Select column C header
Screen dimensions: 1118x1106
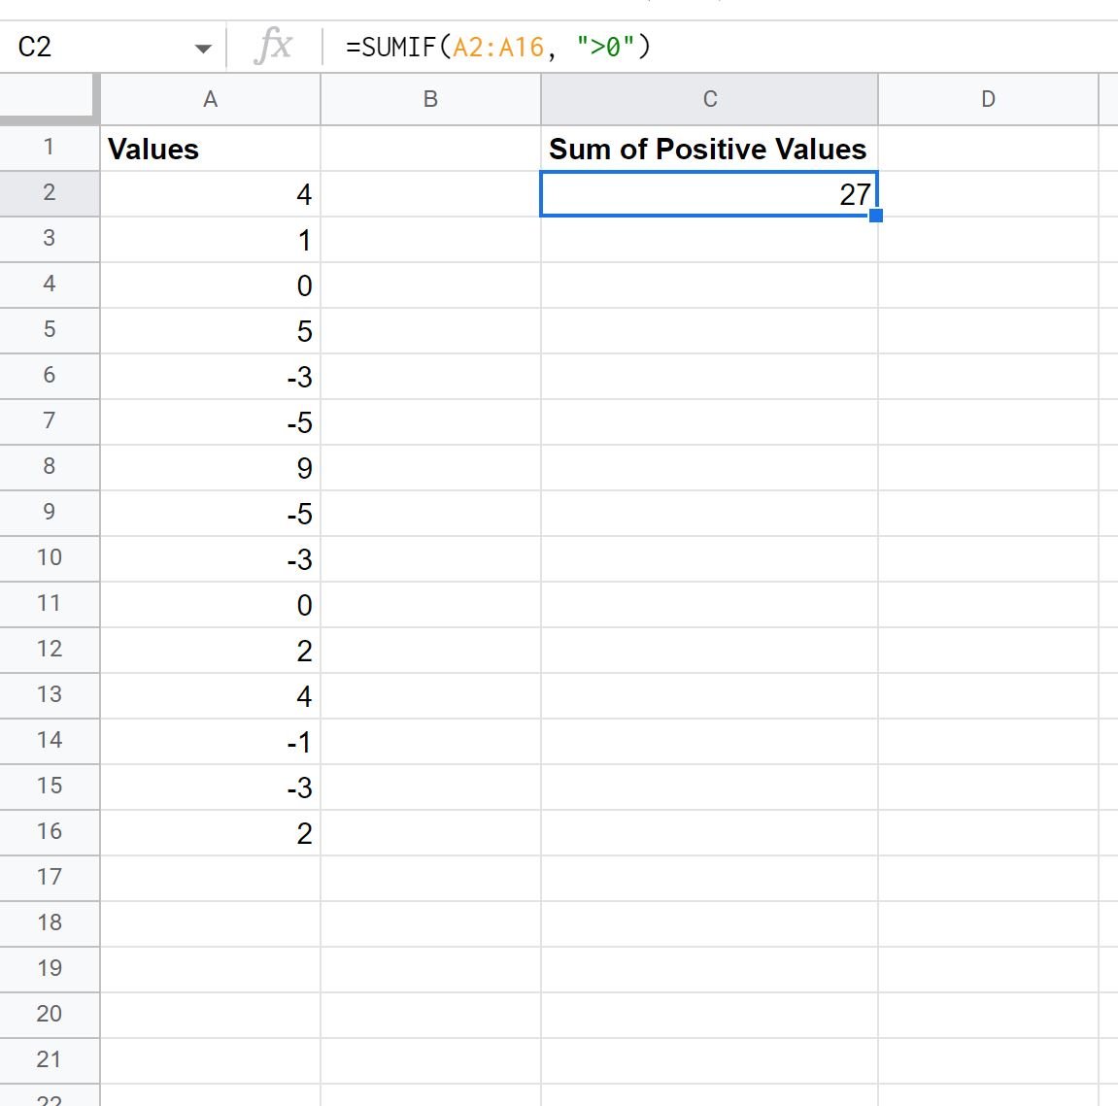[709, 99]
